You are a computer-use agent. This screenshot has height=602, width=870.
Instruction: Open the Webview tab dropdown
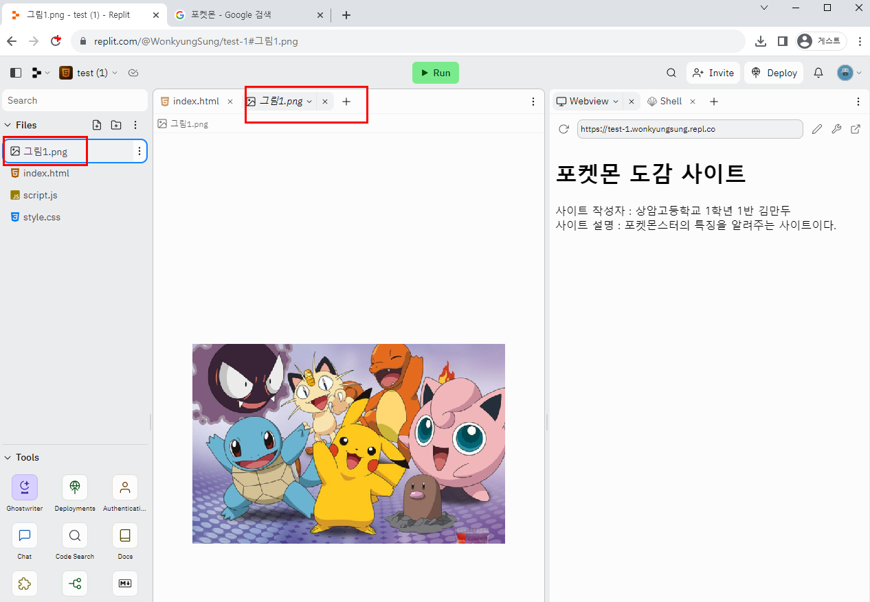pos(616,102)
